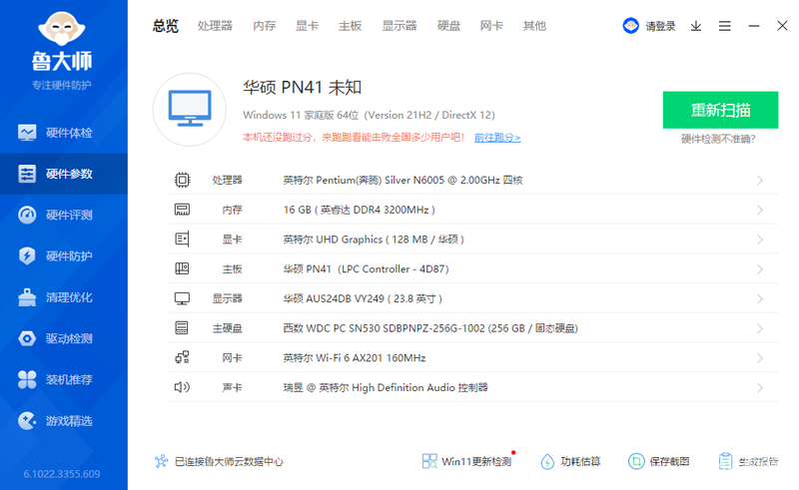799x490 pixels.
Task: Expand the 网卡 row chevron
Action: coord(760,358)
